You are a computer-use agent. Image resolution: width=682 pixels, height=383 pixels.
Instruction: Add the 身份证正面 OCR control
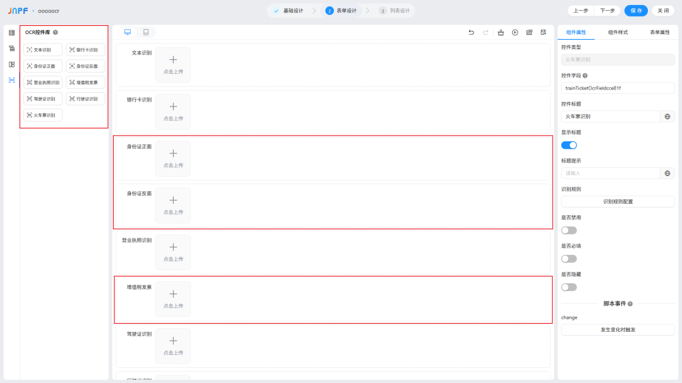(x=43, y=66)
